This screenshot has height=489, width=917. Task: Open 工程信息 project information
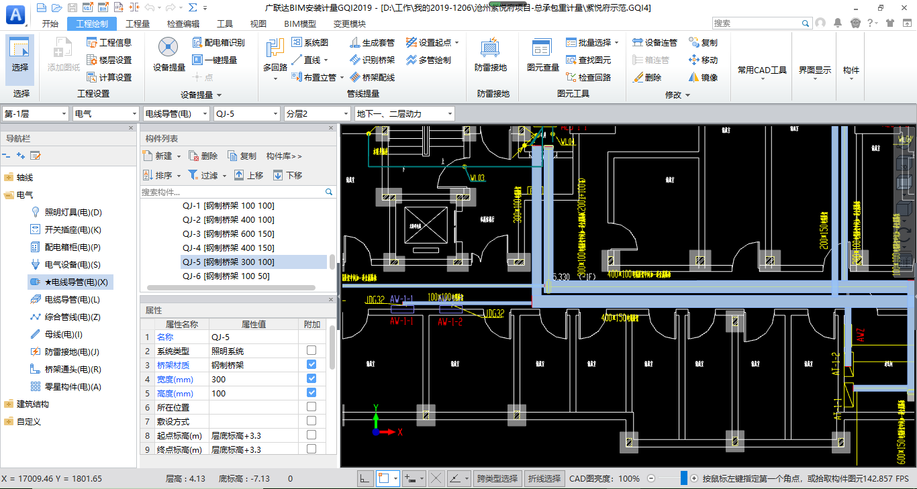click(109, 42)
